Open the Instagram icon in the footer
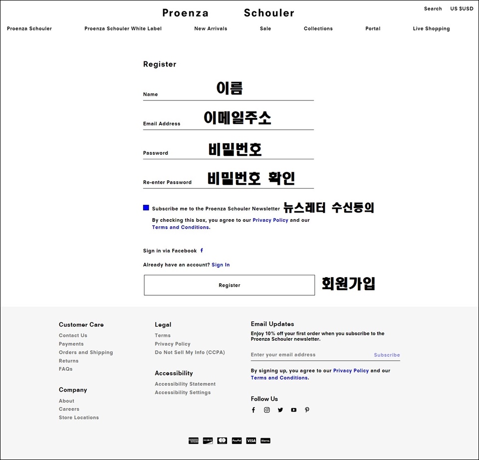This screenshot has height=460, width=479. pos(266,410)
